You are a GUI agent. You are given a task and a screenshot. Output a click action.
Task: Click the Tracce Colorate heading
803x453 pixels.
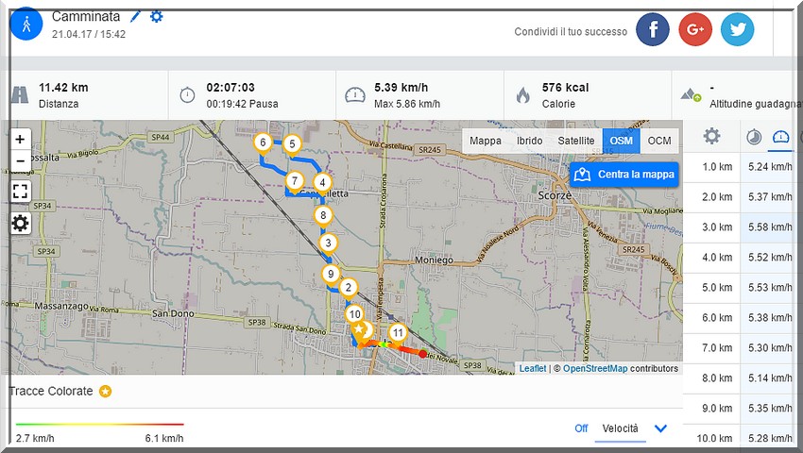point(51,392)
